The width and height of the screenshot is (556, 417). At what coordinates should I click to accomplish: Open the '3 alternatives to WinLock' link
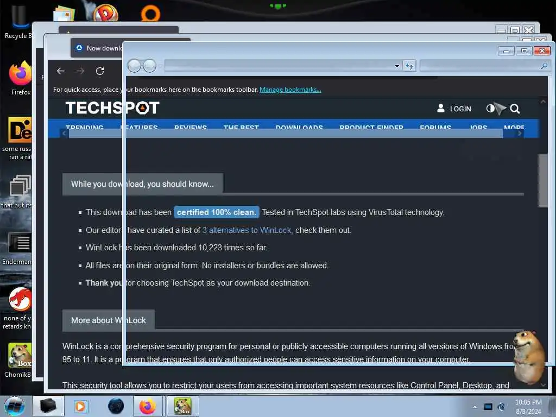[x=247, y=230]
